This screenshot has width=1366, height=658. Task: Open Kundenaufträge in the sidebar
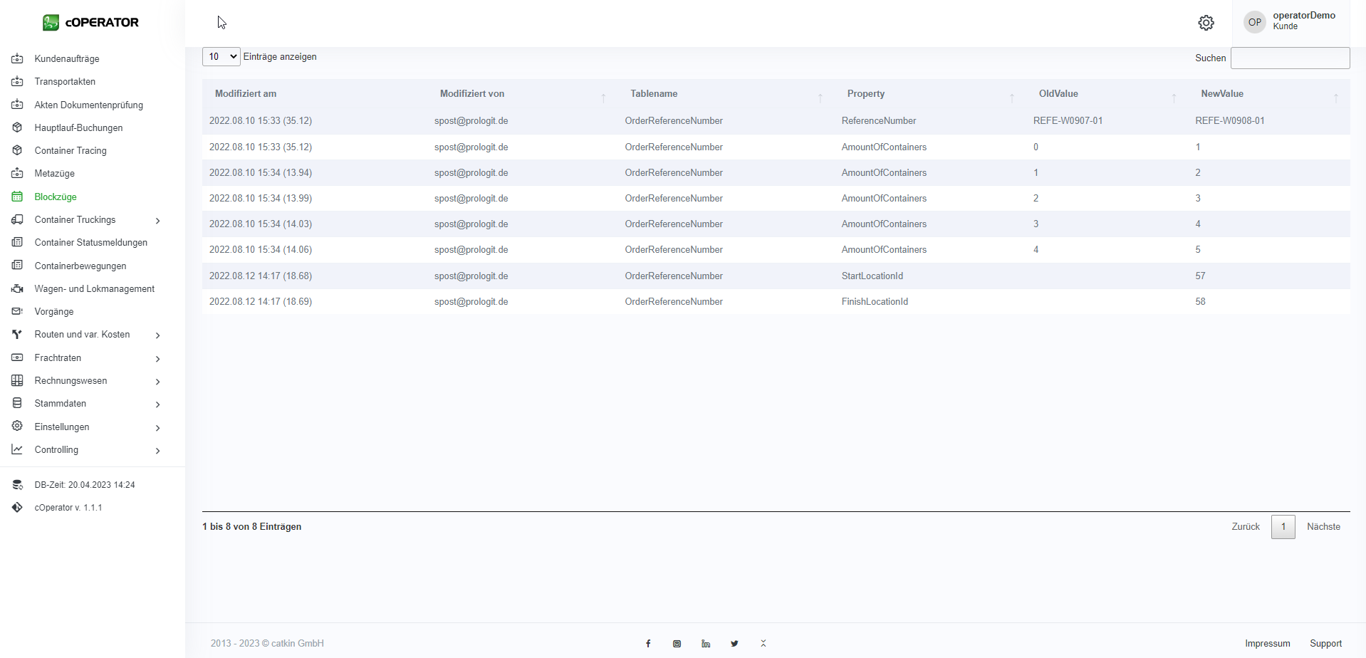coord(67,59)
